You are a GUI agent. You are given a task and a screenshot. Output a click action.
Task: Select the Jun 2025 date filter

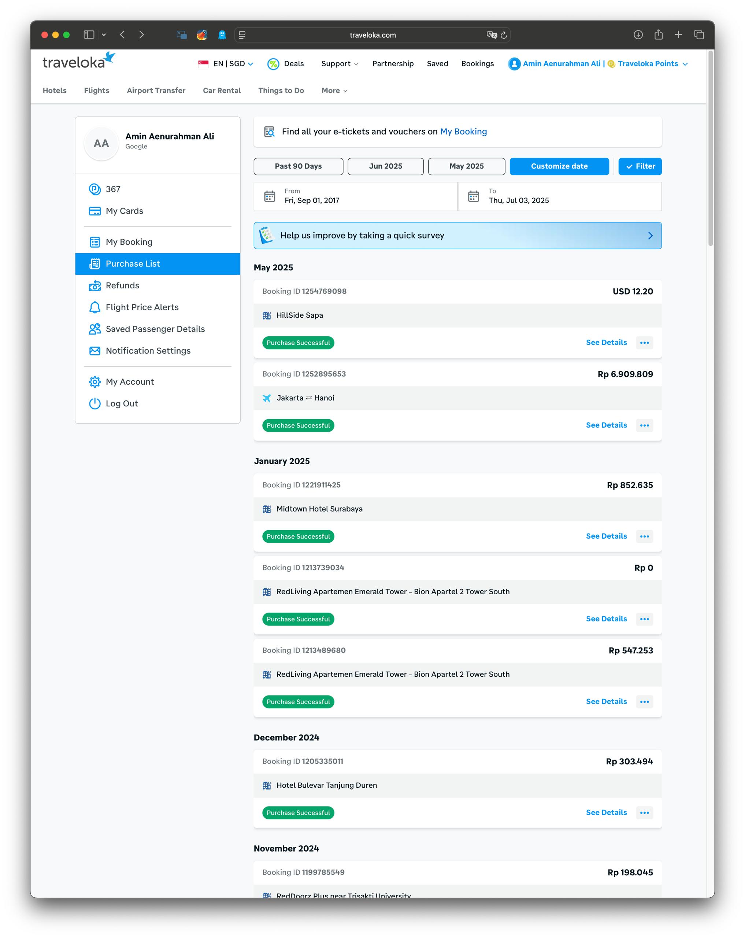click(x=385, y=166)
